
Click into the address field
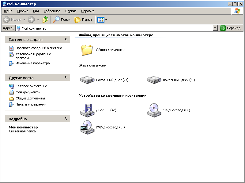[x=116, y=28]
